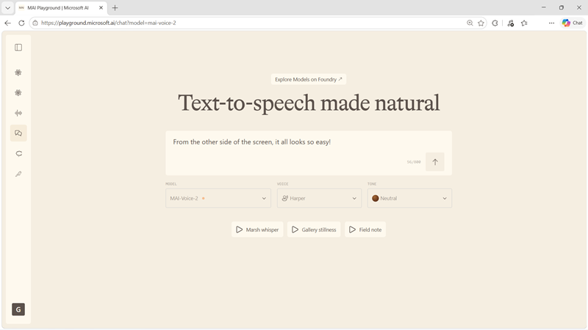This screenshot has width=588, height=330.
Task: Add this page to favorites star
Action: [x=481, y=23]
